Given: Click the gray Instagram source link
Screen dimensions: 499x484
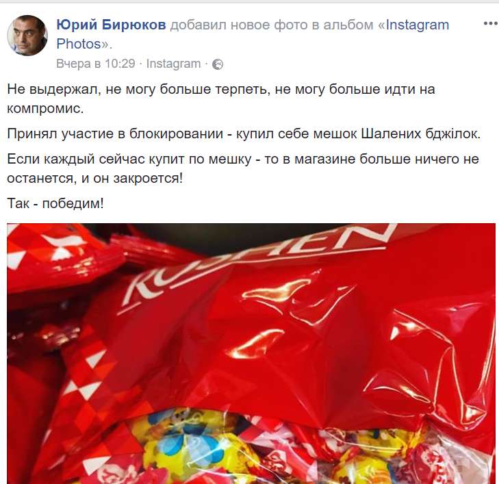Looking at the screenshot, I should click(x=173, y=64).
